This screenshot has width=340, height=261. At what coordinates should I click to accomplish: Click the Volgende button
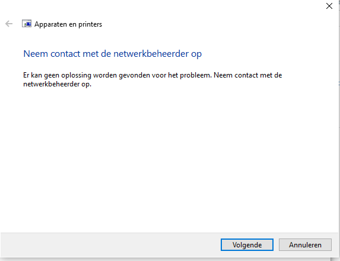pyautogui.click(x=247, y=245)
